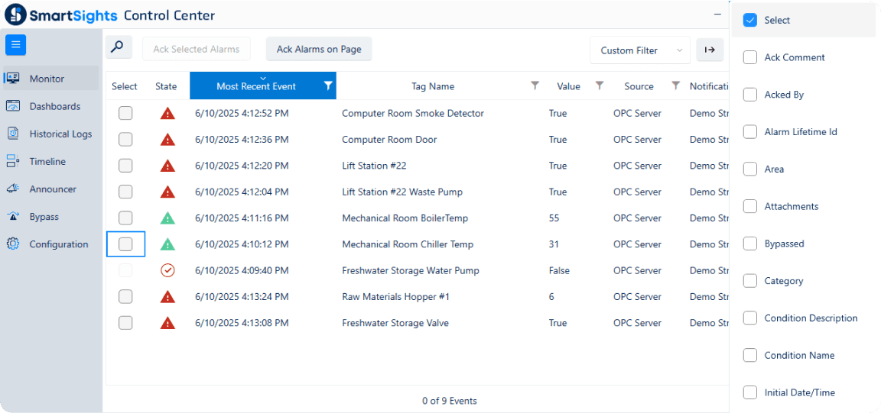This screenshot has height=413, width=881.
Task: Click the filter funnel next to Value column
Action: pyautogui.click(x=600, y=86)
